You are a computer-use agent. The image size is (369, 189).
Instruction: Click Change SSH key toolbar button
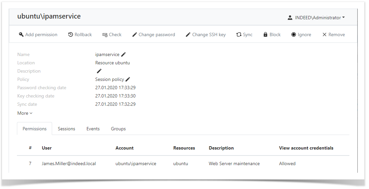pyautogui.click(x=205, y=34)
